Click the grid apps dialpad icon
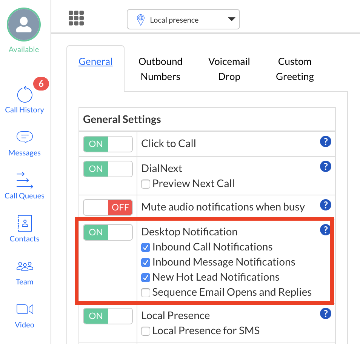Image resolution: width=360 pixels, height=344 pixels. point(76,18)
